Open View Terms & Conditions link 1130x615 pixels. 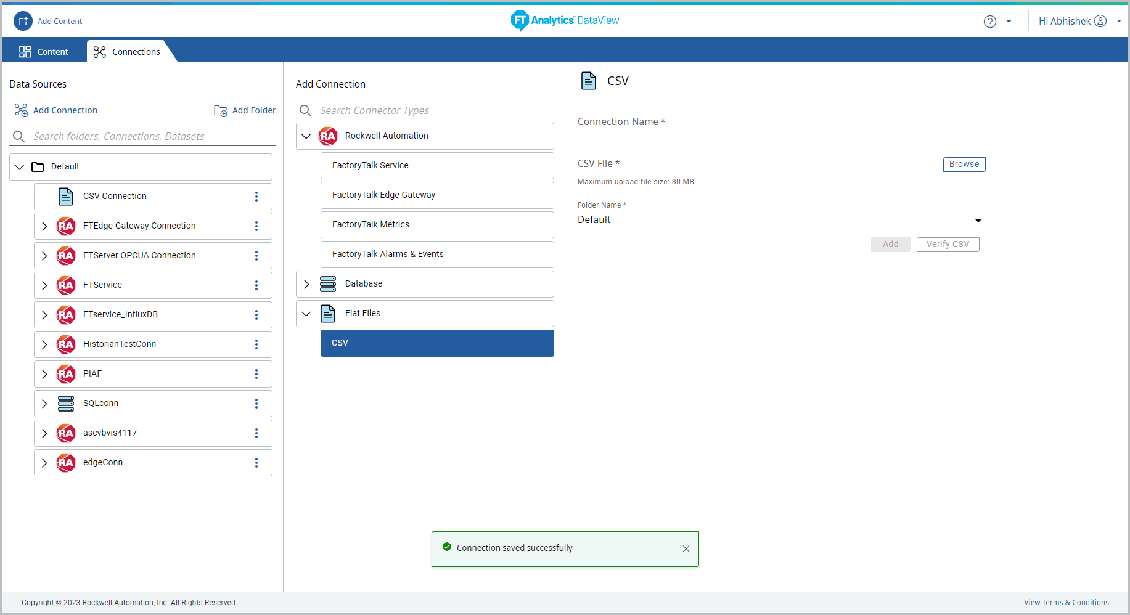click(1067, 603)
